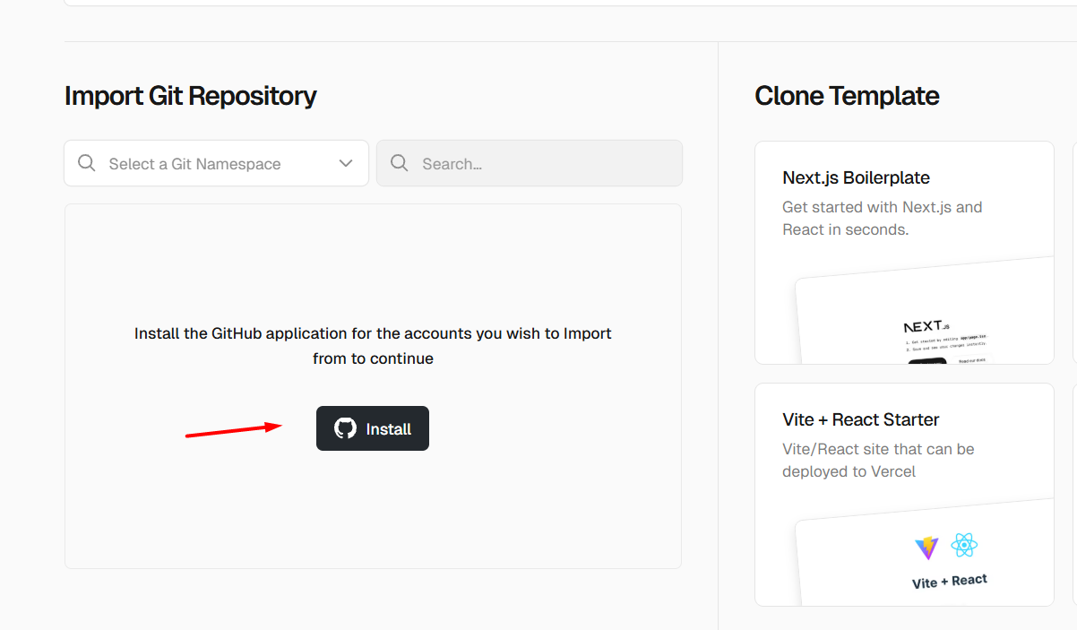This screenshot has height=630, width=1077.
Task: Click the Get started with Next.js description text
Action: 882,218
